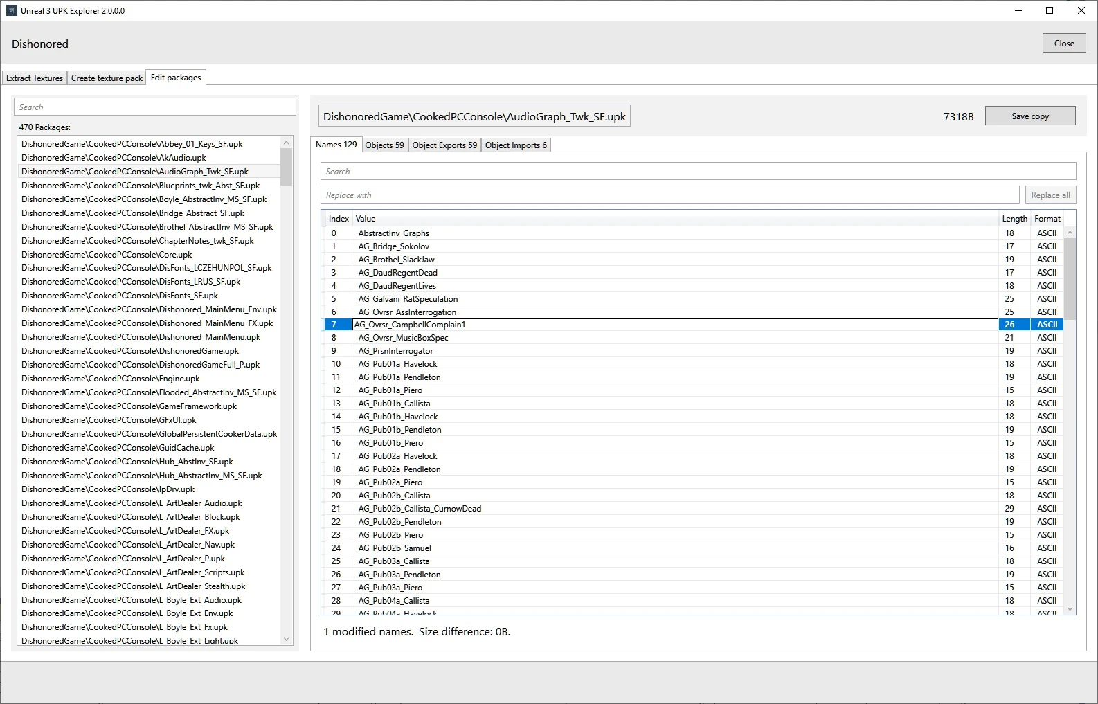Viewport: 1098px width, 704px height.
Task: Sort names by the Length column header
Action: (x=1014, y=219)
